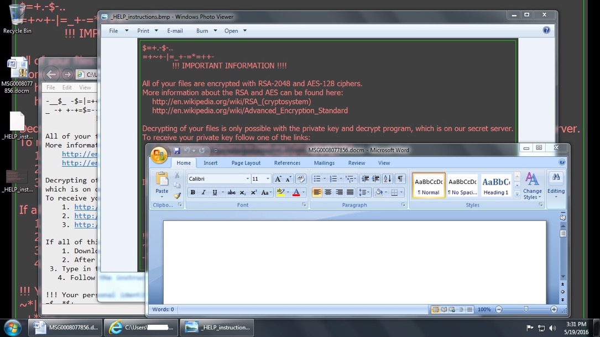Apply the Heading 1 style
The image size is (600, 337).
click(495, 185)
